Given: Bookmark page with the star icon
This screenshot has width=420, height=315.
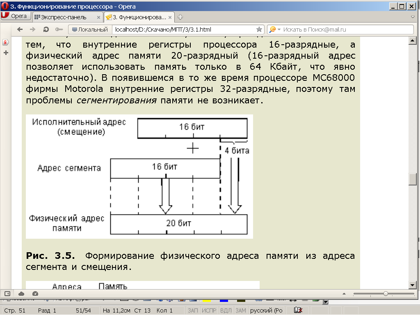Looking at the screenshot, I should pyautogui.click(x=259, y=30).
